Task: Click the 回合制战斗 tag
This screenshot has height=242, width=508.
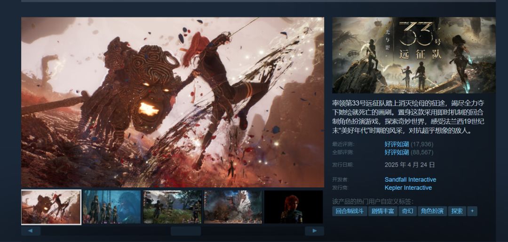Action: (349, 211)
